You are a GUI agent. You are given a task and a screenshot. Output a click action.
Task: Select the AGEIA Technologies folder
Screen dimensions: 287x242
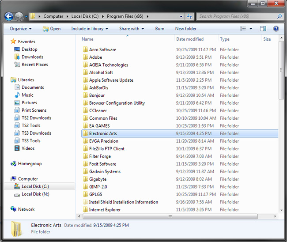[109, 65]
